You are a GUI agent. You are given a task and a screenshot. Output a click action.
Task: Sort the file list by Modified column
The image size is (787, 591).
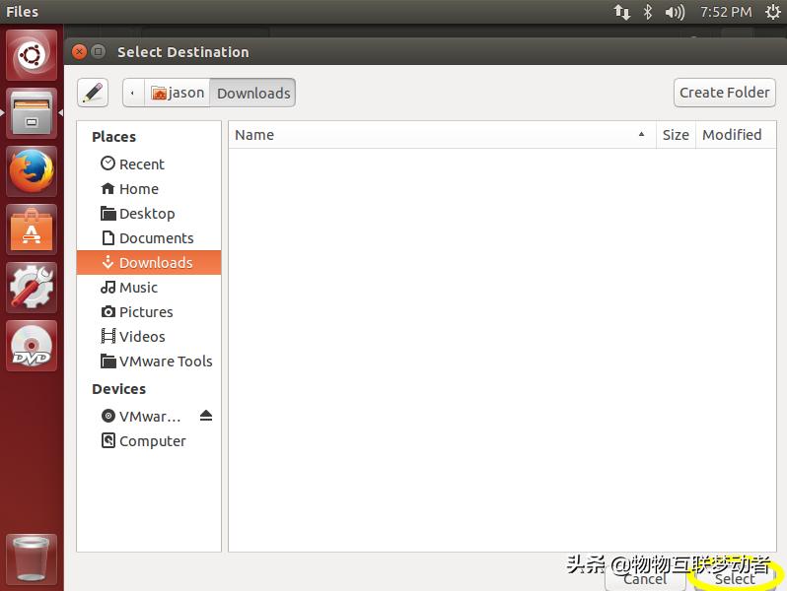(x=736, y=135)
